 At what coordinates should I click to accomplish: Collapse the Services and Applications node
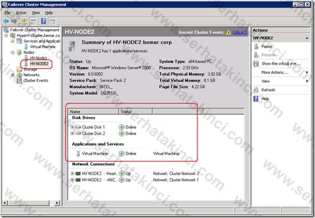click(12, 41)
